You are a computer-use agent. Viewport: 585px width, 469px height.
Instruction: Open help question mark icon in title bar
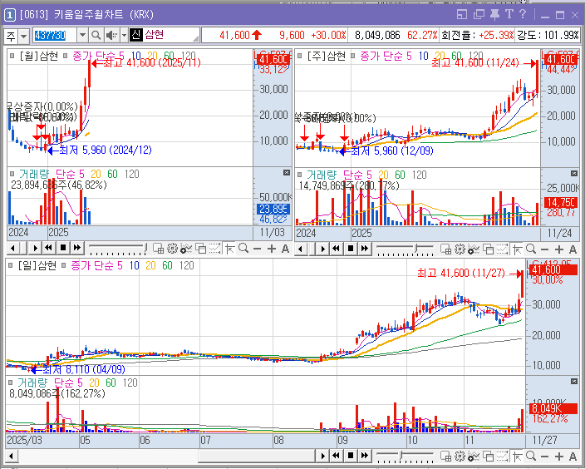523,14
